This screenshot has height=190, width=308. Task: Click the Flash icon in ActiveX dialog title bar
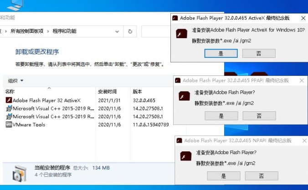(175, 18)
